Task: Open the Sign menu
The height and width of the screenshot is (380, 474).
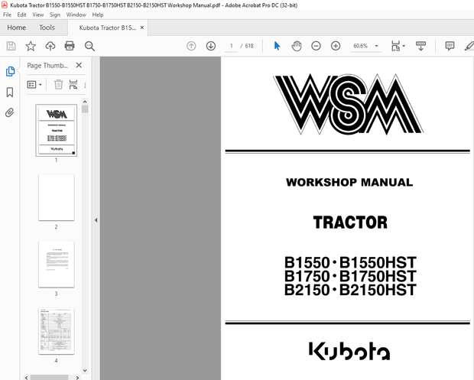Action: 55,15
